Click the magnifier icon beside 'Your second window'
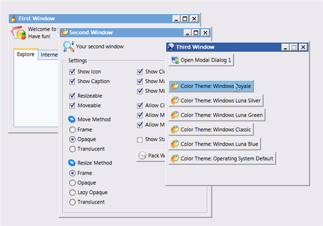 coord(68,47)
